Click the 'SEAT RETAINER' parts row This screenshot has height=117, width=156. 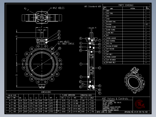[x=126, y=60]
